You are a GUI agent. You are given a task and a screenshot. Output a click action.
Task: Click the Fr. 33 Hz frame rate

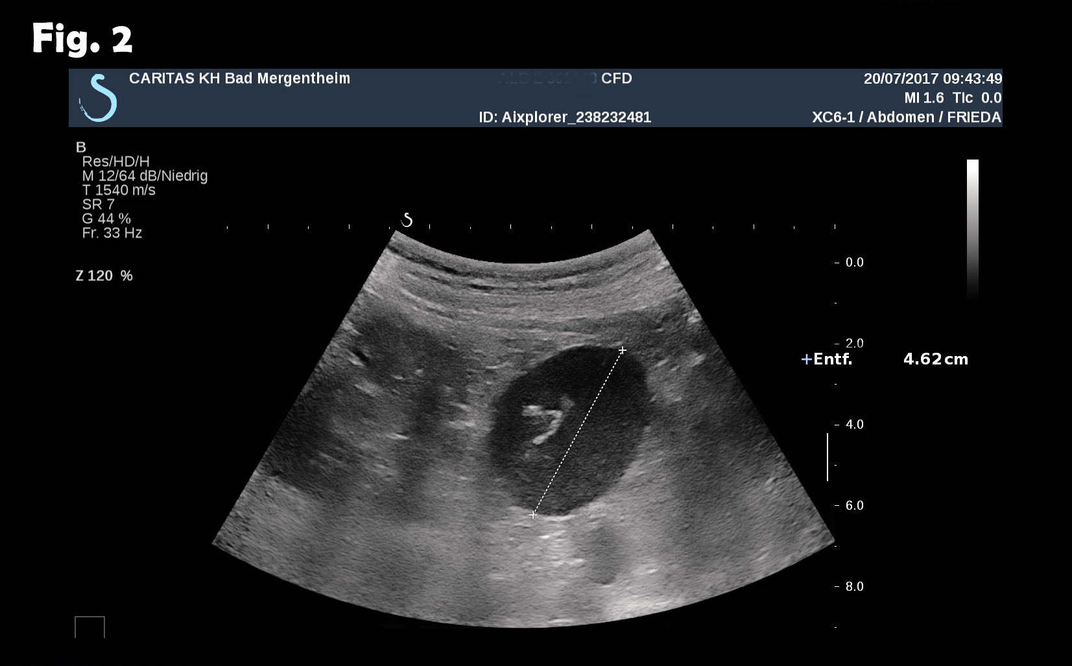coord(112,233)
